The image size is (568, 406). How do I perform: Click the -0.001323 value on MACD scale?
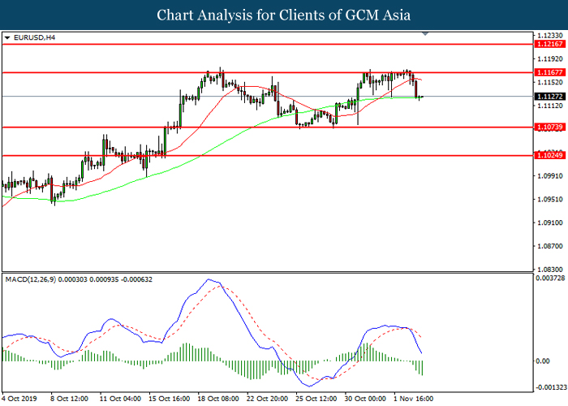pos(550,387)
